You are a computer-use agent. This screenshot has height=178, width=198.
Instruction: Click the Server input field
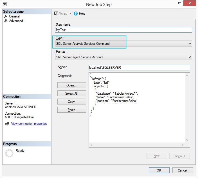(x=139, y=68)
